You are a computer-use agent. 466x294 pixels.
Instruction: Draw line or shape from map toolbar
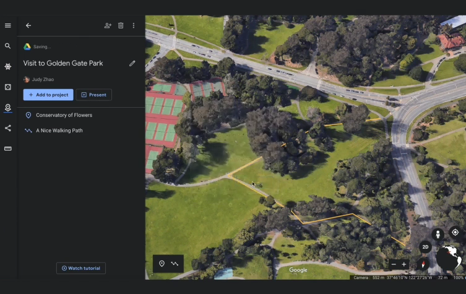(175, 264)
